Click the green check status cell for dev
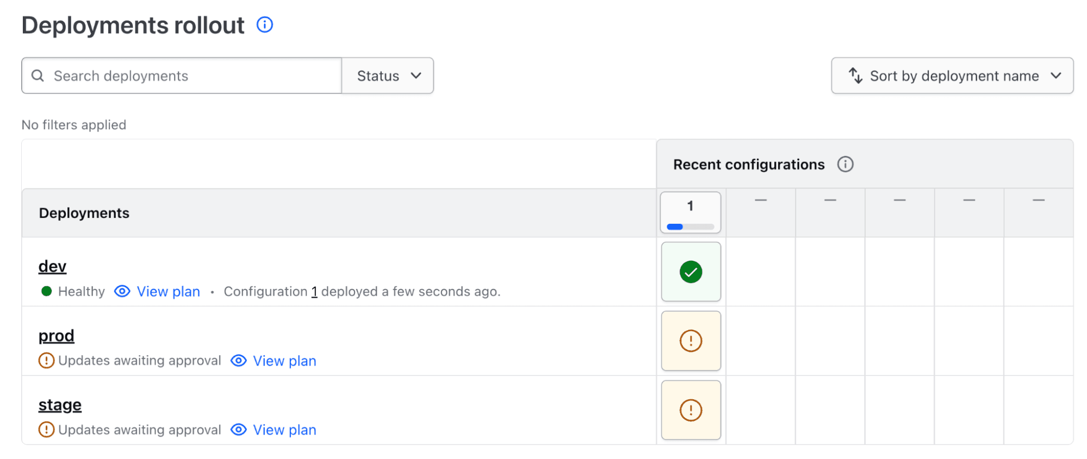Screen dimensions: 1087x459 click(691, 272)
